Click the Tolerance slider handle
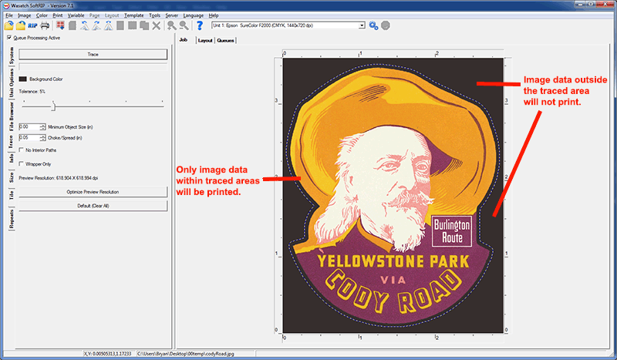617x360 pixels. pyautogui.click(x=53, y=106)
